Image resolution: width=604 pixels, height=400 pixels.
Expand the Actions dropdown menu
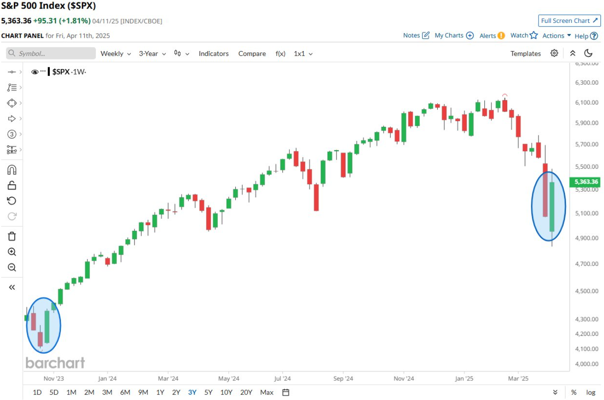pos(557,35)
